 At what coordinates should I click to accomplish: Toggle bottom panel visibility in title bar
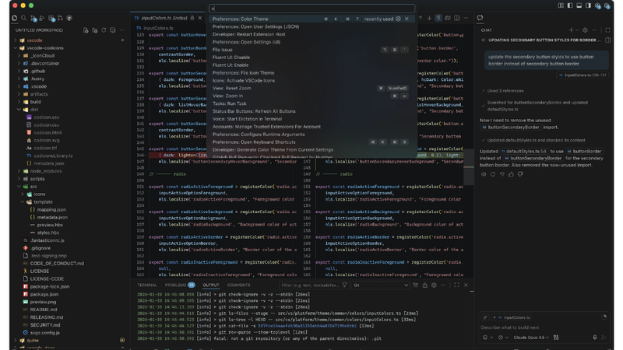coord(579,5)
